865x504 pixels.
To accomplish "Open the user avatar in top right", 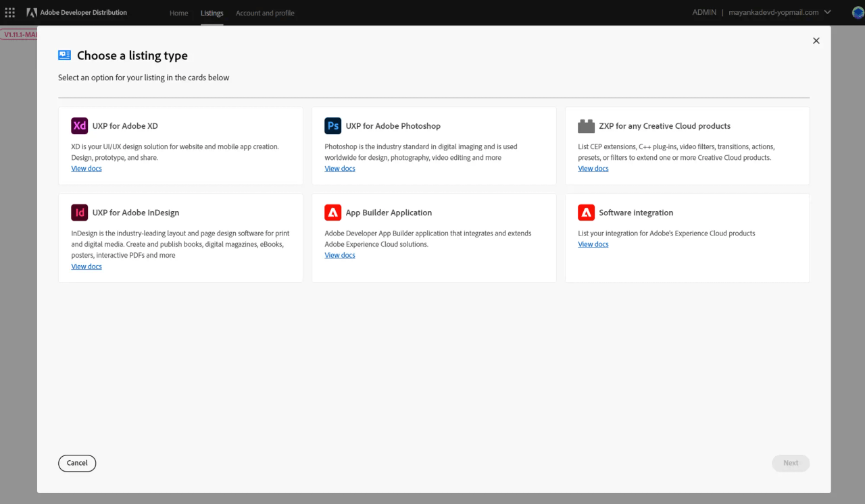I will (x=858, y=12).
